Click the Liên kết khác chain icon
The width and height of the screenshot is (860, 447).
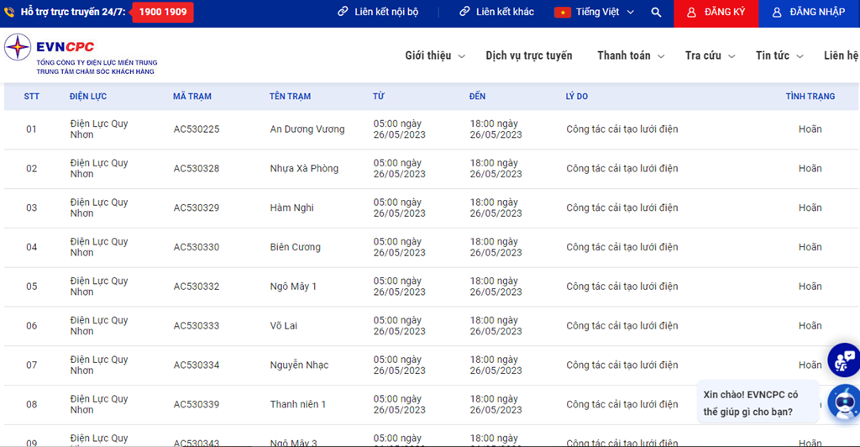coord(464,12)
